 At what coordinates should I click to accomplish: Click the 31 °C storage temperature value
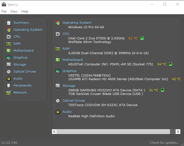[x=154, y=90]
